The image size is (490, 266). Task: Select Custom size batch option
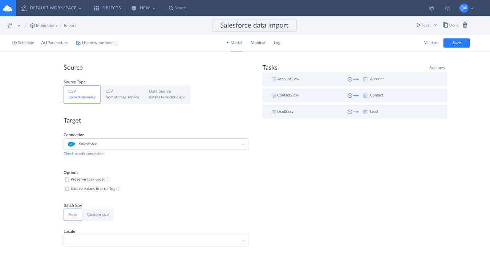coord(98,214)
